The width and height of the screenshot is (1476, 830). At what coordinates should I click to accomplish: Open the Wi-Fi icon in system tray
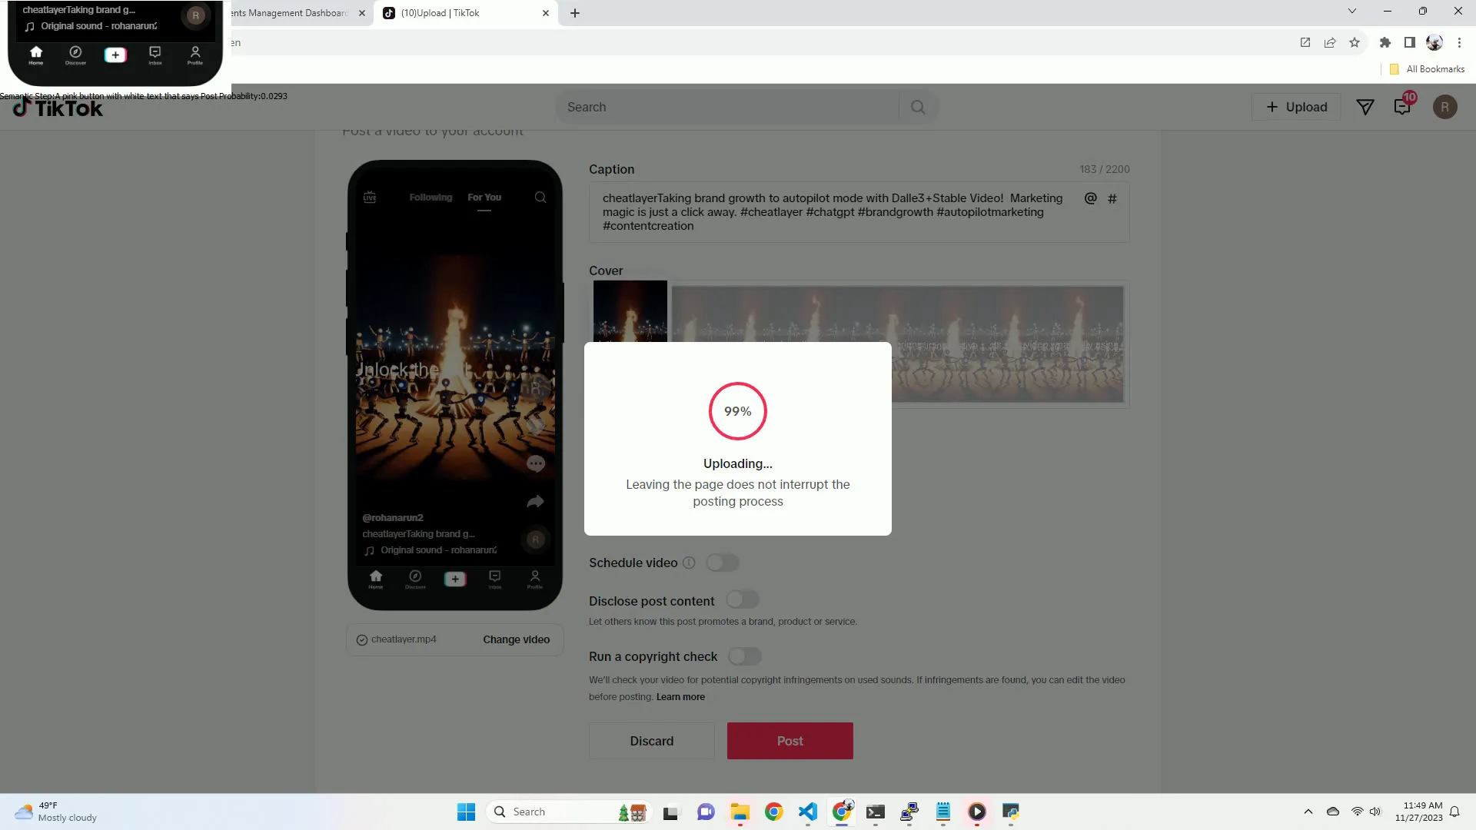point(1358,812)
